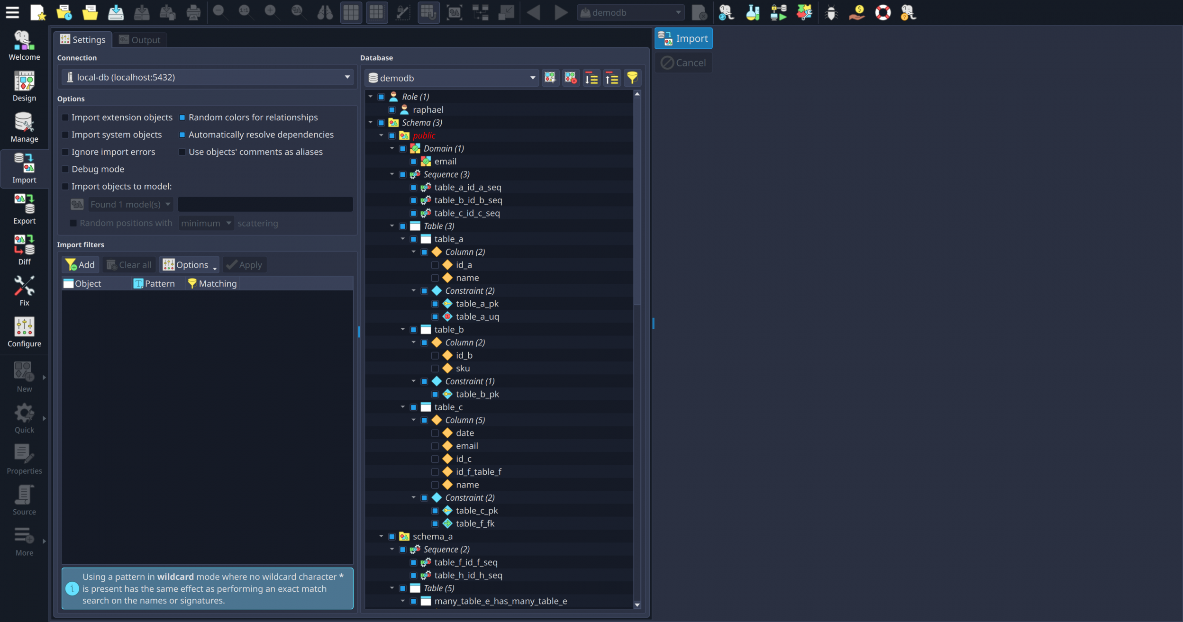Open the Diff tool in sidebar
Image resolution: width=1183 pixels, height=622 pixels.
24,250
